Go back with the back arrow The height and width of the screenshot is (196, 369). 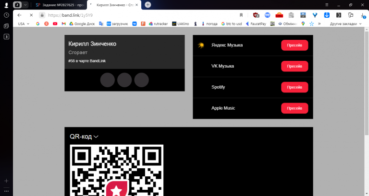point(19,15)
